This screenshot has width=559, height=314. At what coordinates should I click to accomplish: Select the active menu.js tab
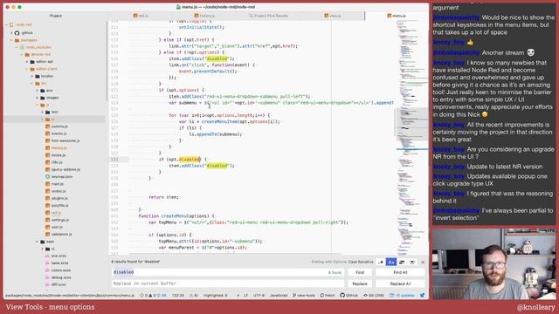click(x=397, y=16)
